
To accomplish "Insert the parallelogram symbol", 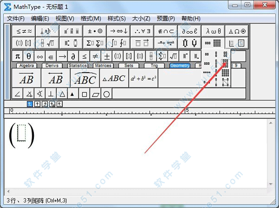I will click(95, 93).
